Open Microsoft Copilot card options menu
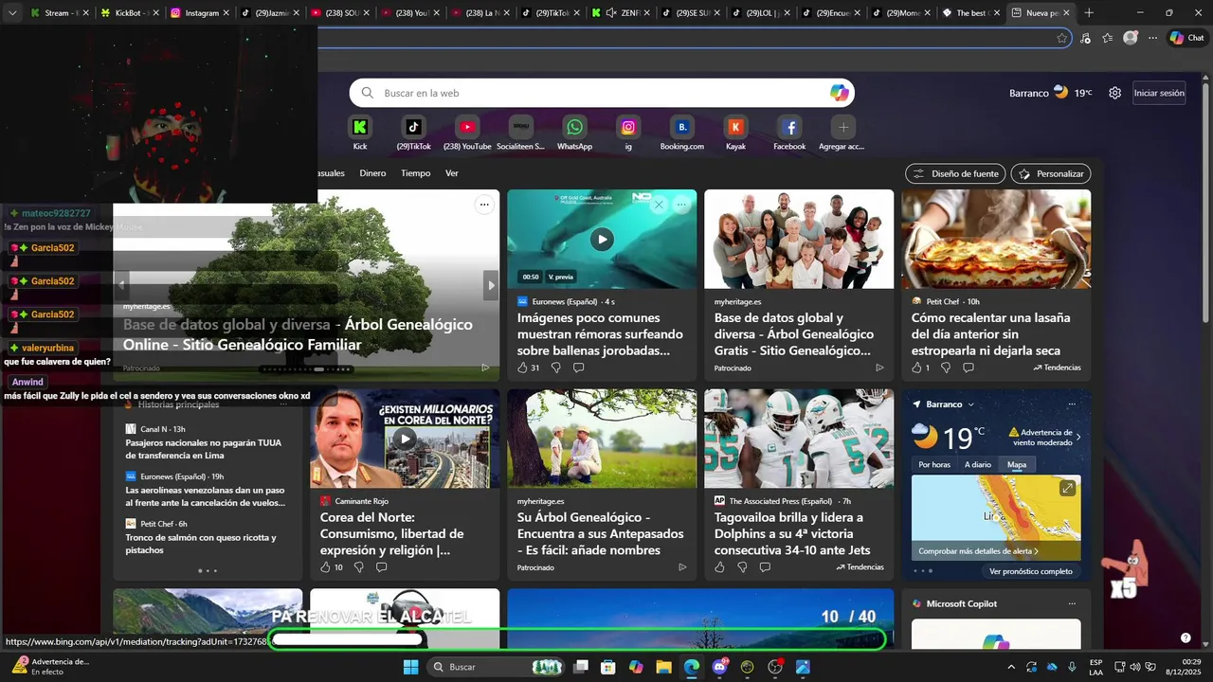The width and height of the screenshot is (1213, 682). pos(1072,603)
